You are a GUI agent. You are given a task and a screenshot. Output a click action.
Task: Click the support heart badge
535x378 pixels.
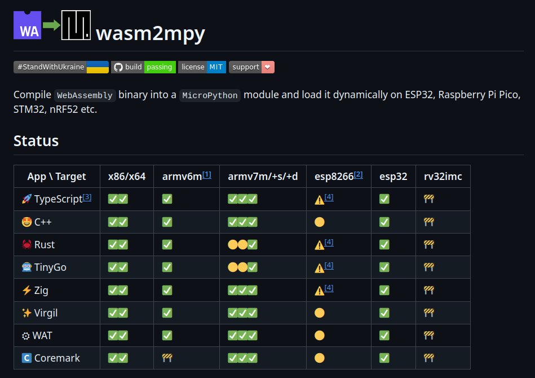[251, 67]
